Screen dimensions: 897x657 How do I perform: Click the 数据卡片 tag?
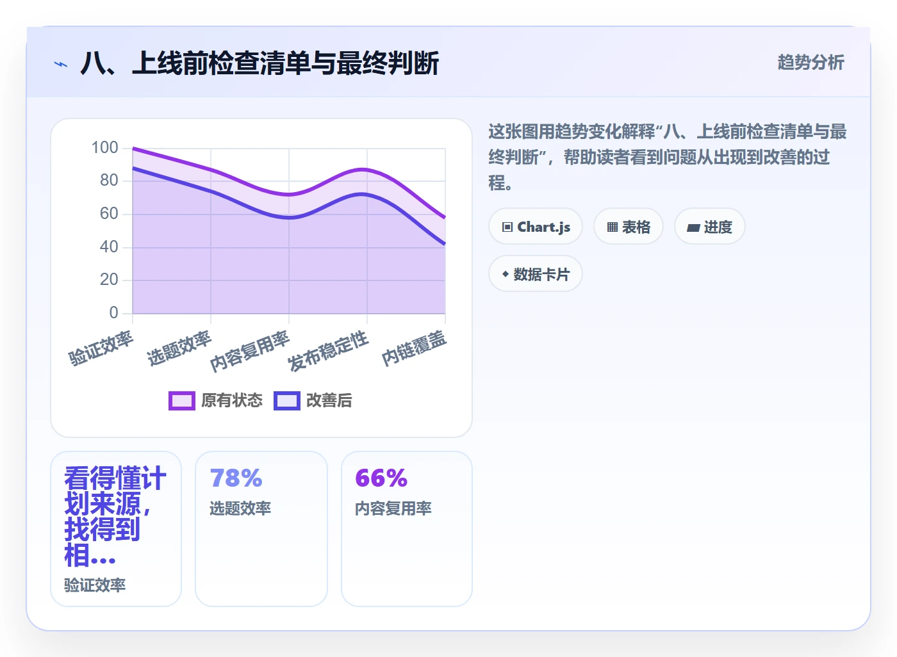536,274
